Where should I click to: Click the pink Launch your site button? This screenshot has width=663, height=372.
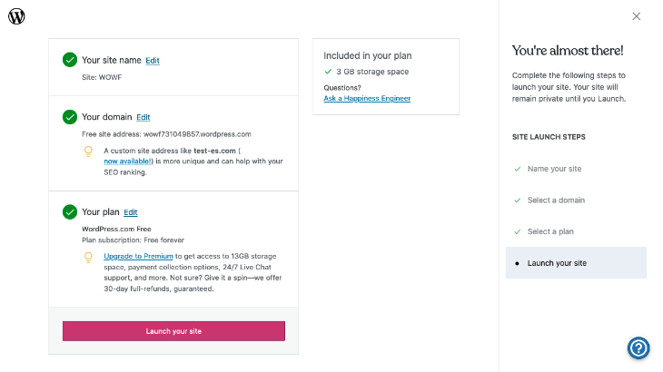pyautogui.click(x=173, y=331)
